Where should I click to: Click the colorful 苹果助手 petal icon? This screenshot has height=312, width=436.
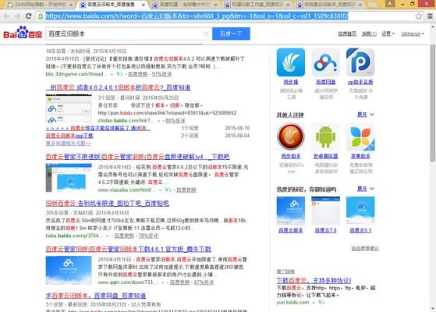(360, 136)
